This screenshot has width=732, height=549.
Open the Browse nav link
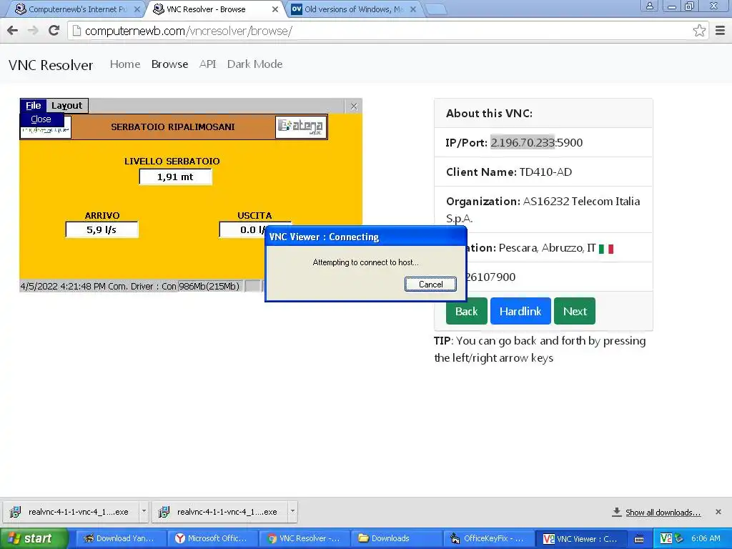(169, 64)
